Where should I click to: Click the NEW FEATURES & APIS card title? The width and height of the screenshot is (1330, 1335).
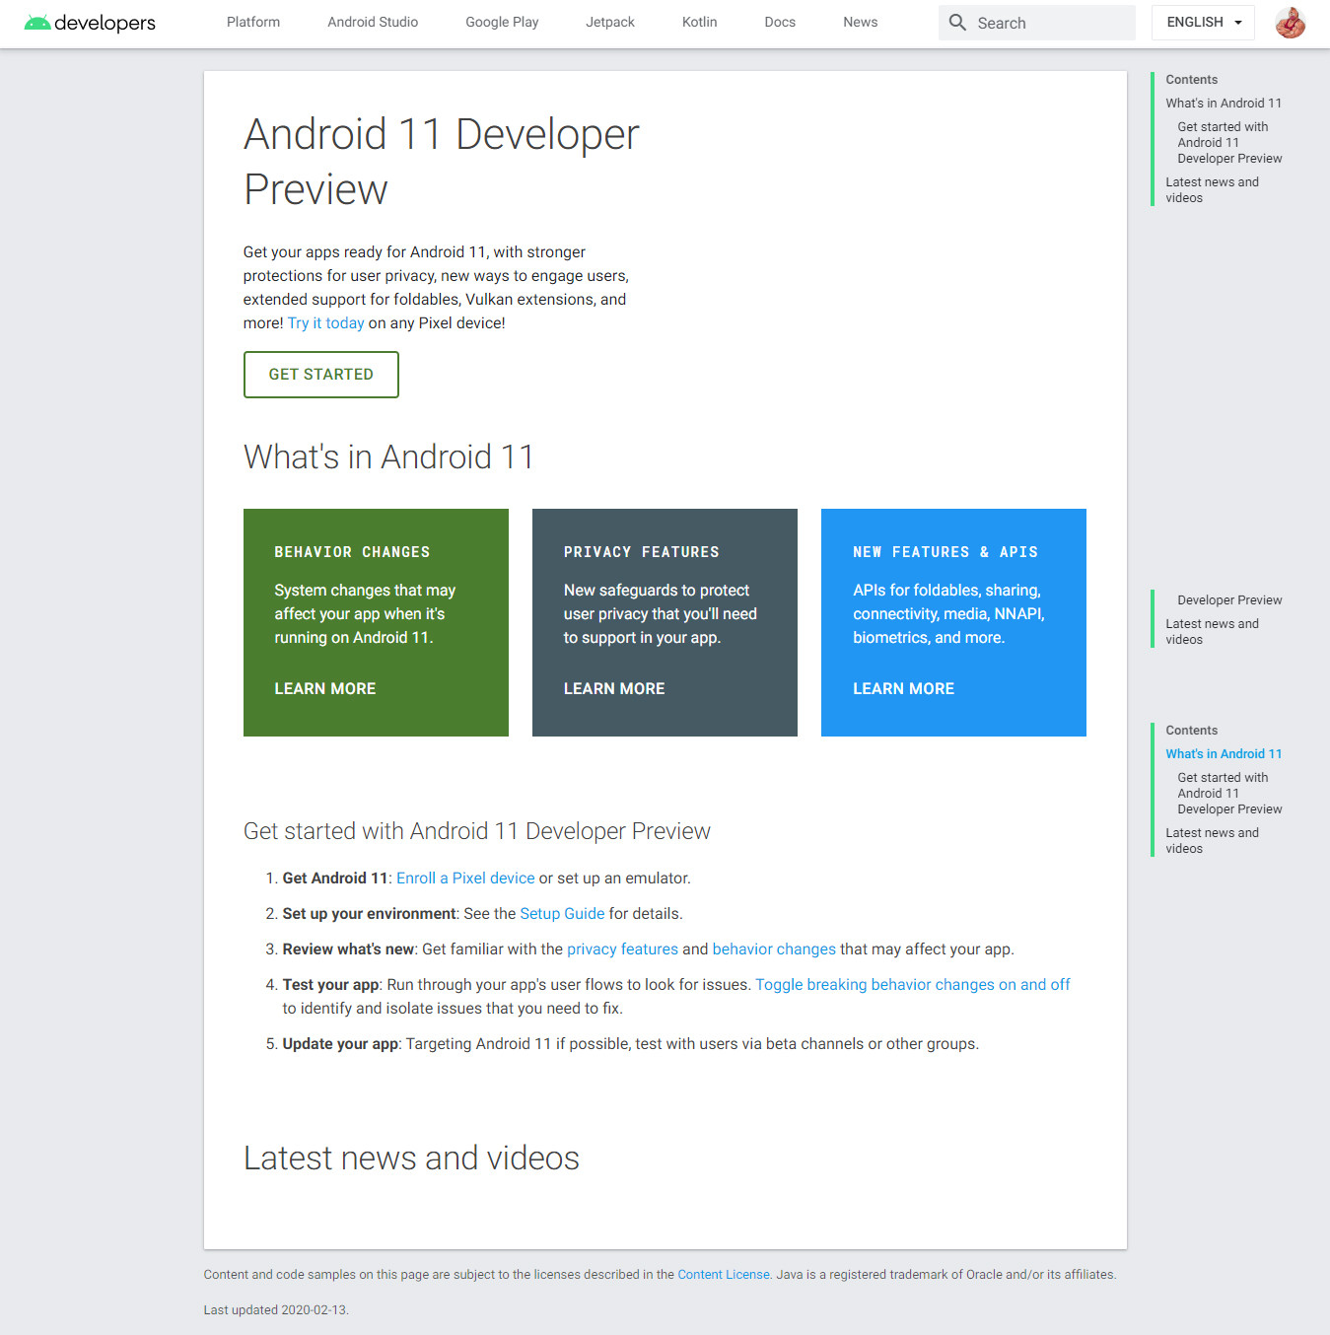coord(945,552)
